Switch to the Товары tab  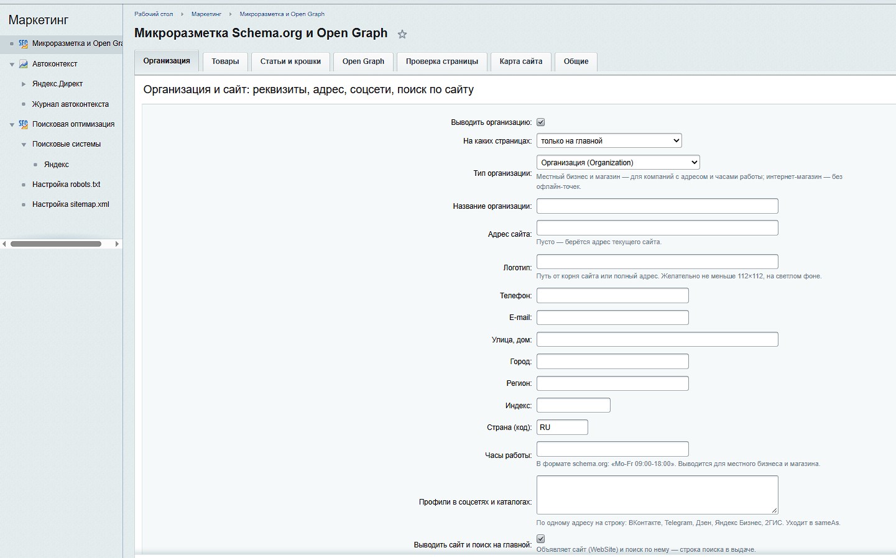(x=225, y=62)
